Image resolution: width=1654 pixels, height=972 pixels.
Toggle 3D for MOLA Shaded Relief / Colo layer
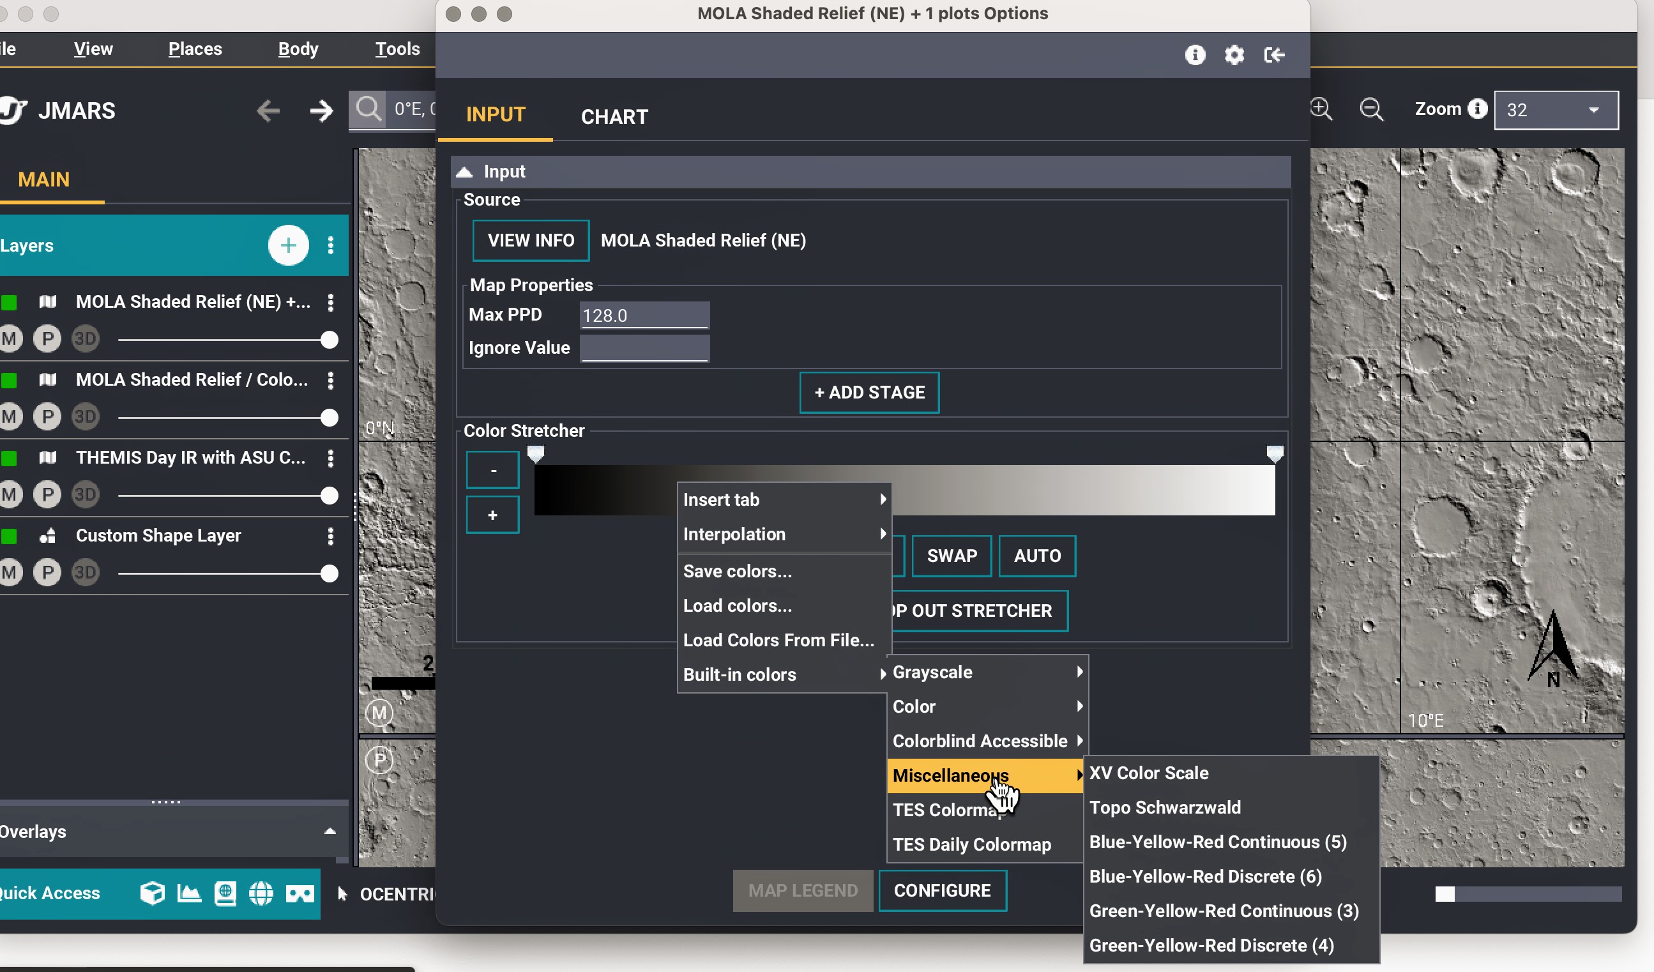coord(86,417)
